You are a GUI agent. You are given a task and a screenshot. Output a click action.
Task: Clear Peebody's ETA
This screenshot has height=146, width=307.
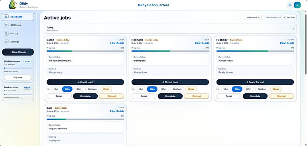pos(276,89)
